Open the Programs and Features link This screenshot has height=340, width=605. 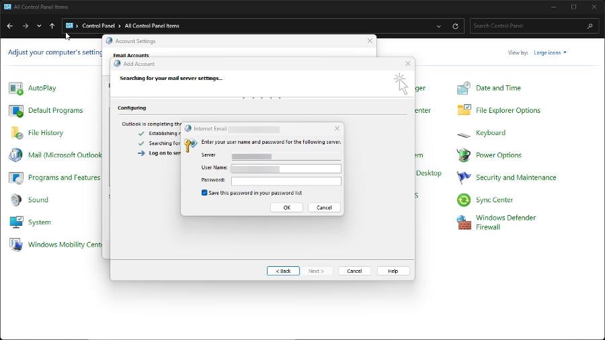click(x=64, y=177)
